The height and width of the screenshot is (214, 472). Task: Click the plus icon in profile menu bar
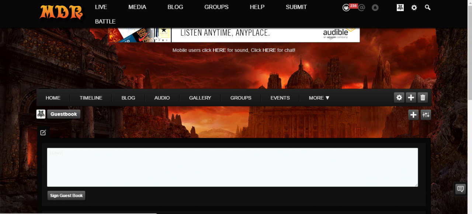click(411, 98)
